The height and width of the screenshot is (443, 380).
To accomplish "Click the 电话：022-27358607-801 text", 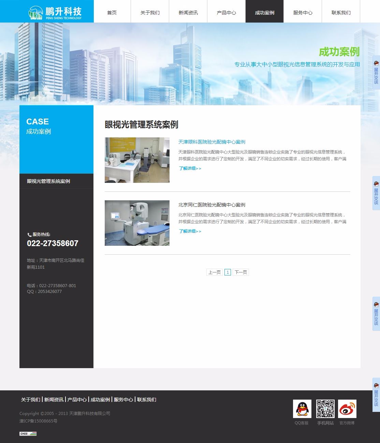I will [x=52, y=285].
